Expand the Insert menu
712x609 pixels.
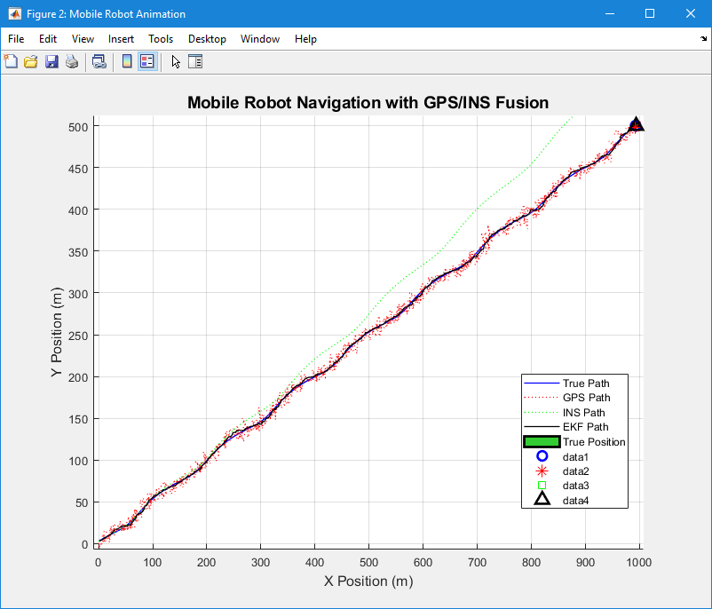tap(121, 39)
